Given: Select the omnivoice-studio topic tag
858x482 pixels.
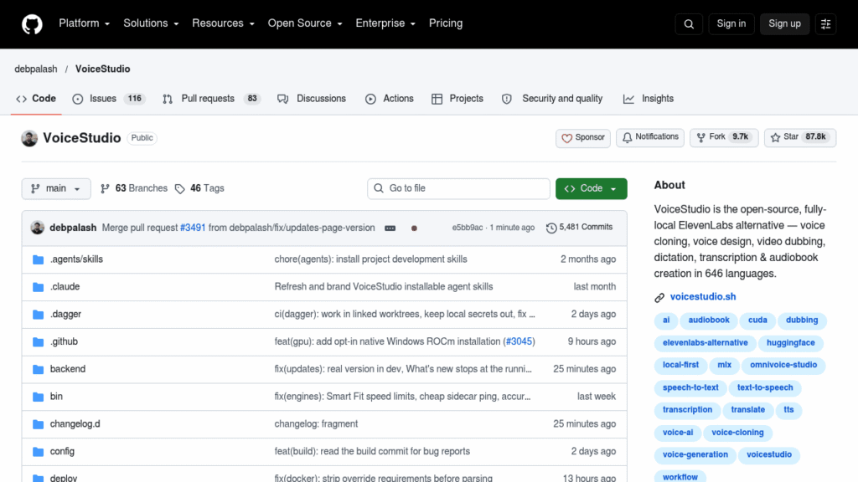Looking at the screenshot, I should pyautogui.click(x=783, y=365).
